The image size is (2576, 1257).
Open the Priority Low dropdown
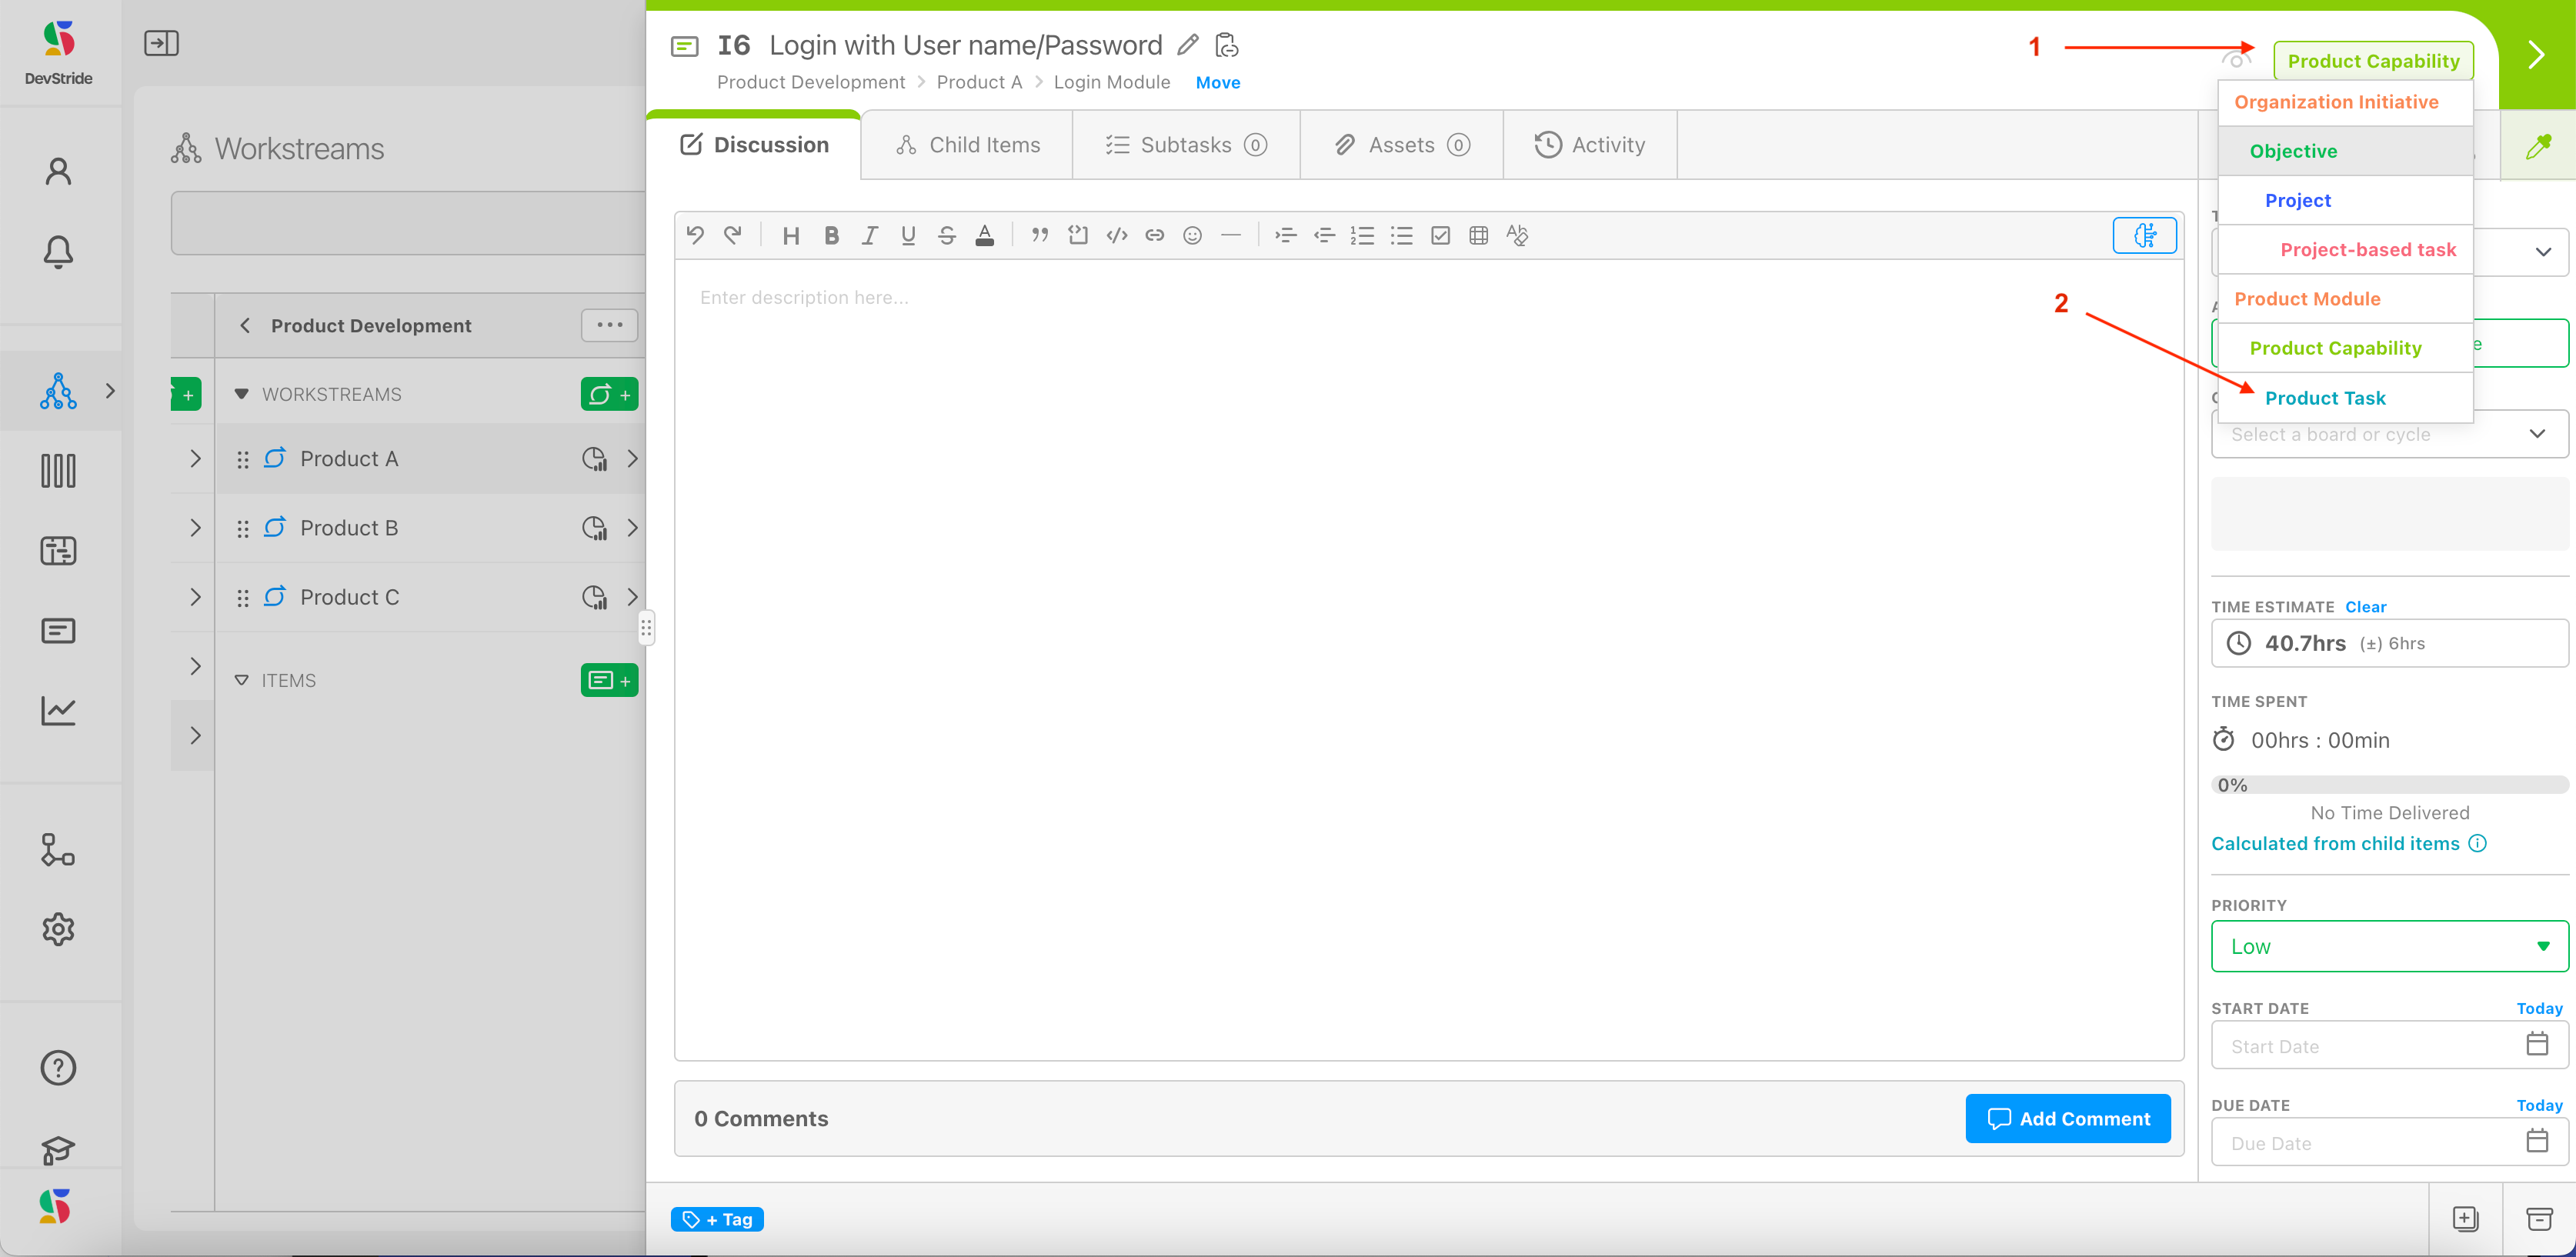click(2389, 946)
